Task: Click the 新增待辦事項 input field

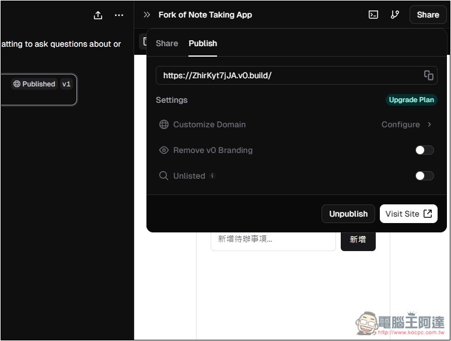Action: pos(273,241)
